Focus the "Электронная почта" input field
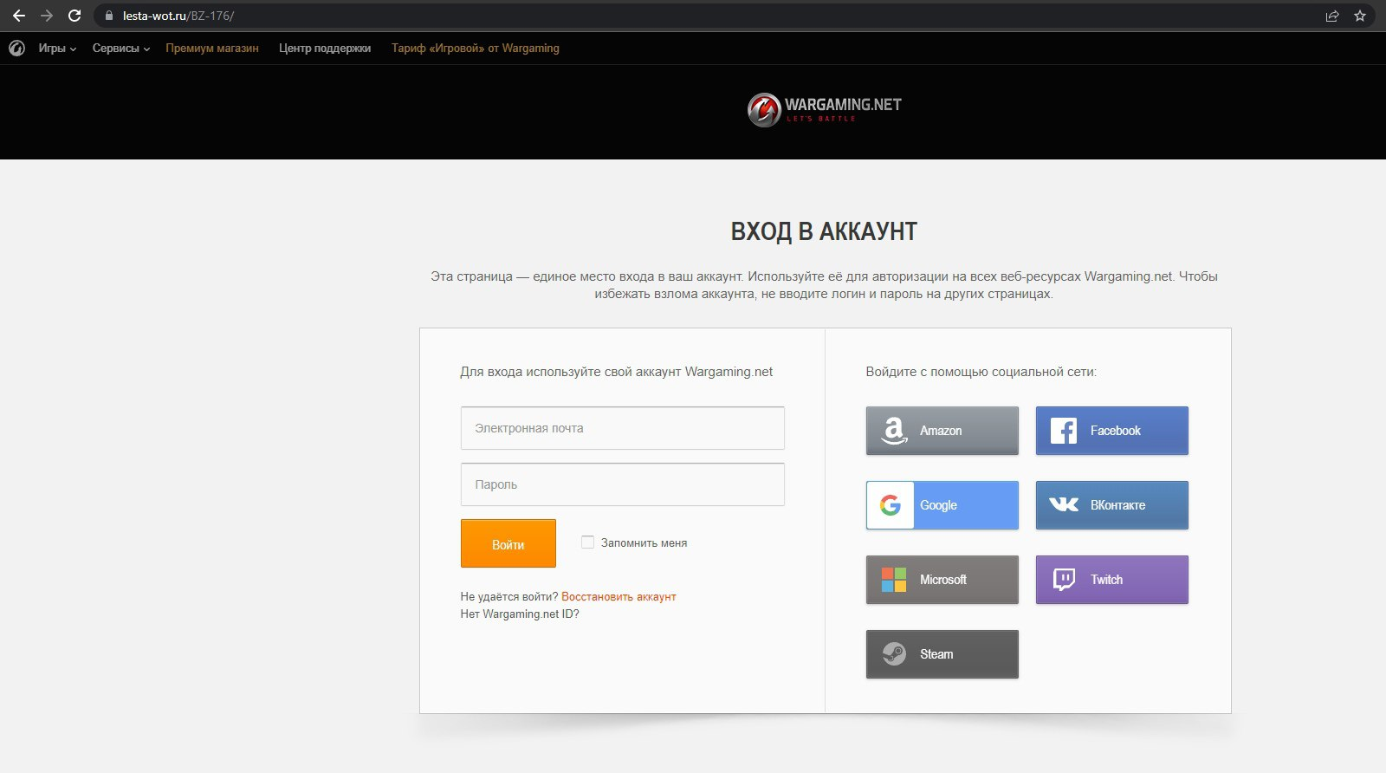 (622, 428)
